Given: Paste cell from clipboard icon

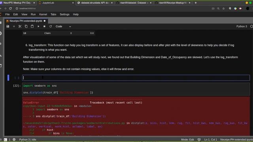Looking at the screenshot, I should pos(32,26).
